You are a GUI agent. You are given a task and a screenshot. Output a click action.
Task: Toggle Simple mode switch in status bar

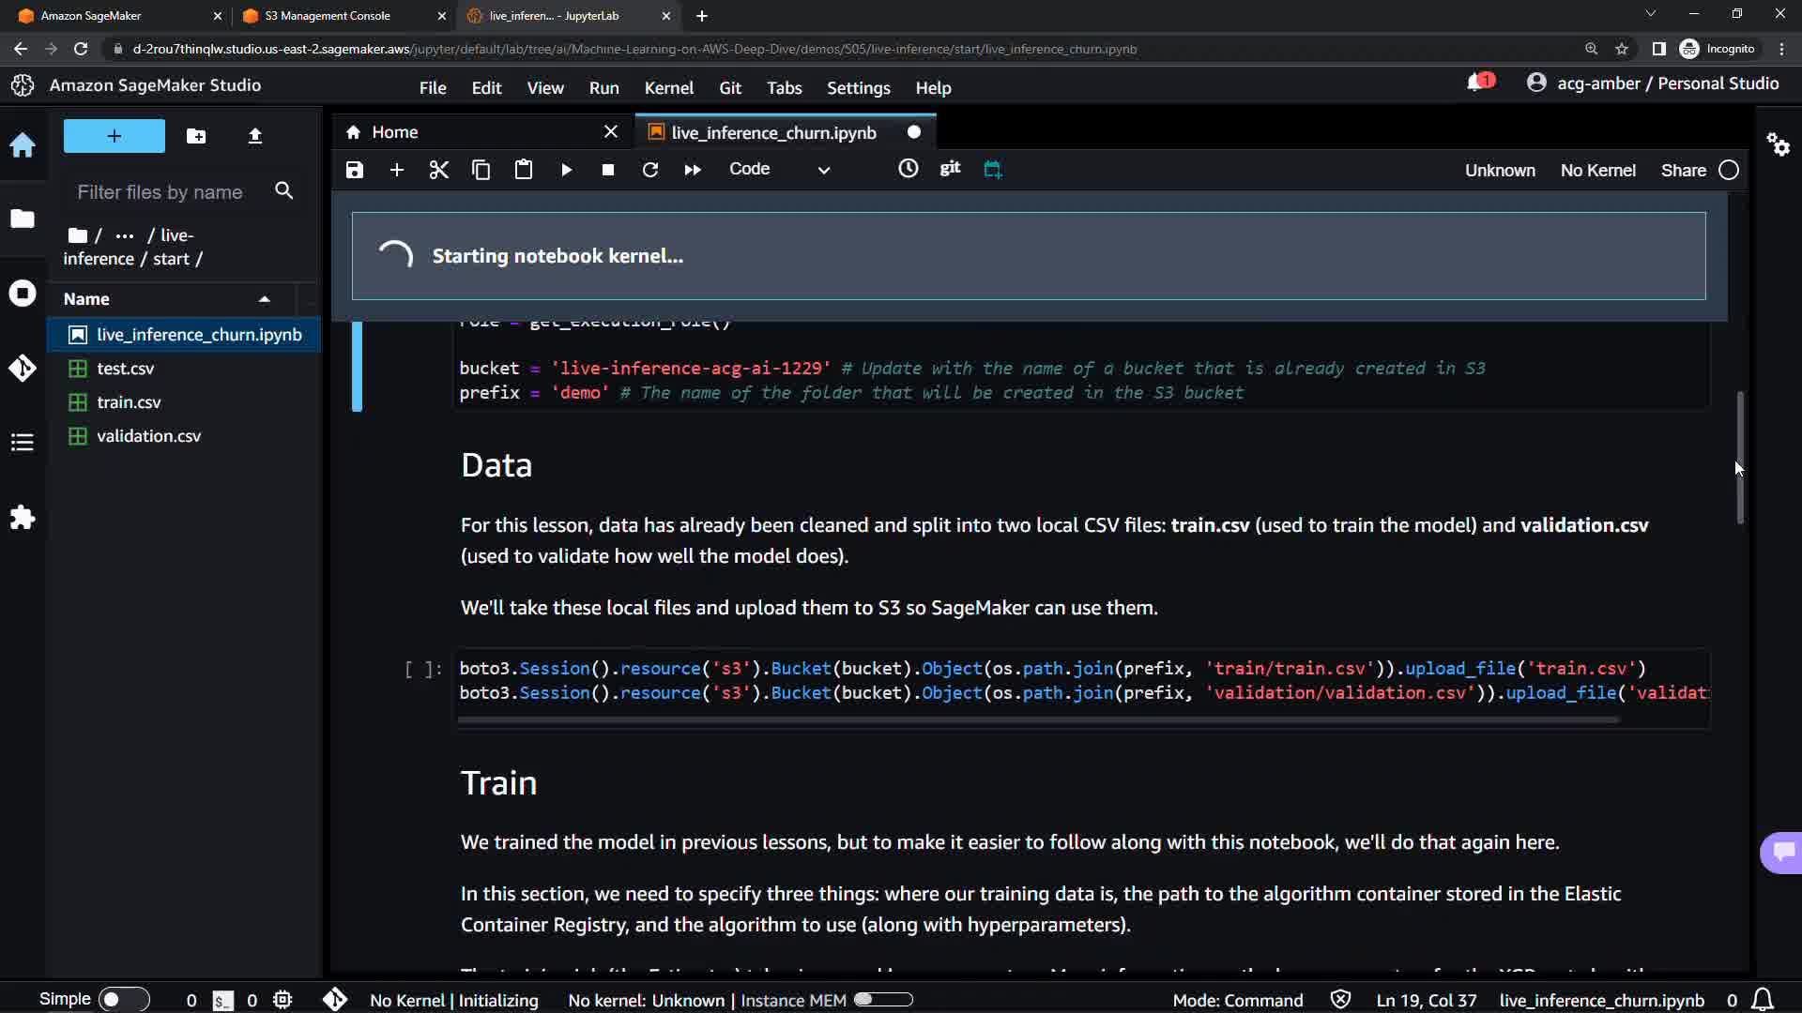(123, 999)
